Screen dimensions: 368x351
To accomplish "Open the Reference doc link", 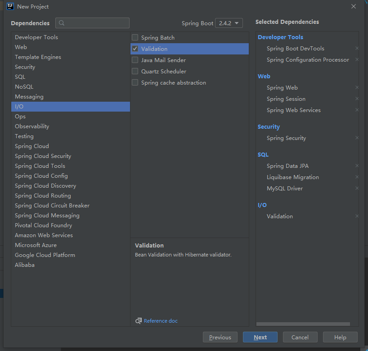I will (x=161, y=321).
